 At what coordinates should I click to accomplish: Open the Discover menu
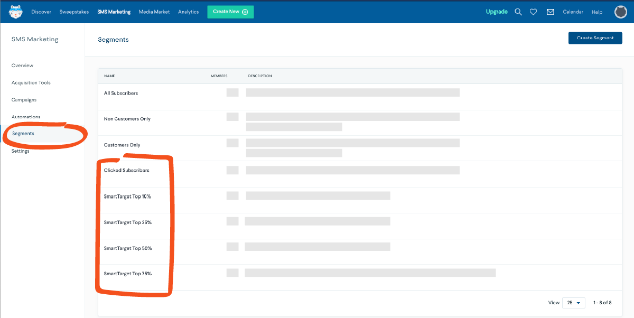41,12
